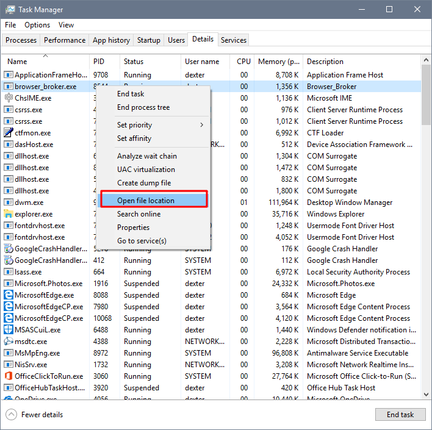Viewport: 432px width, 430px height.
Task: Click the MsMpEng.exe process icon
Action: click(9, 353)
